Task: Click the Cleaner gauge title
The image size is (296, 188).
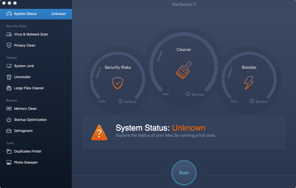Action: pyautogui.click(x=184, y=50)
